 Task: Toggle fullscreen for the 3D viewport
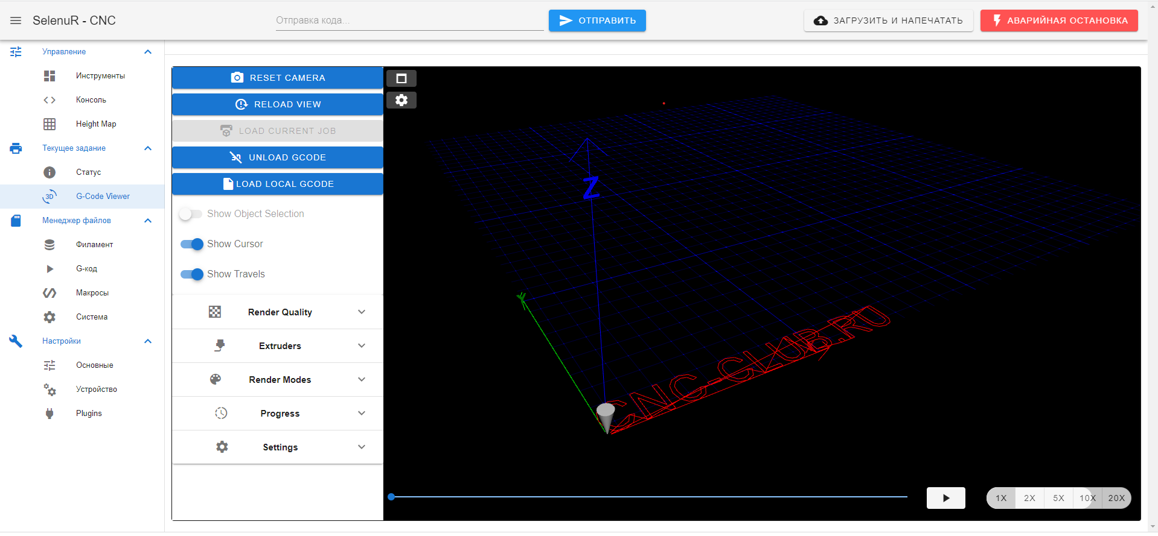[401, 78]
